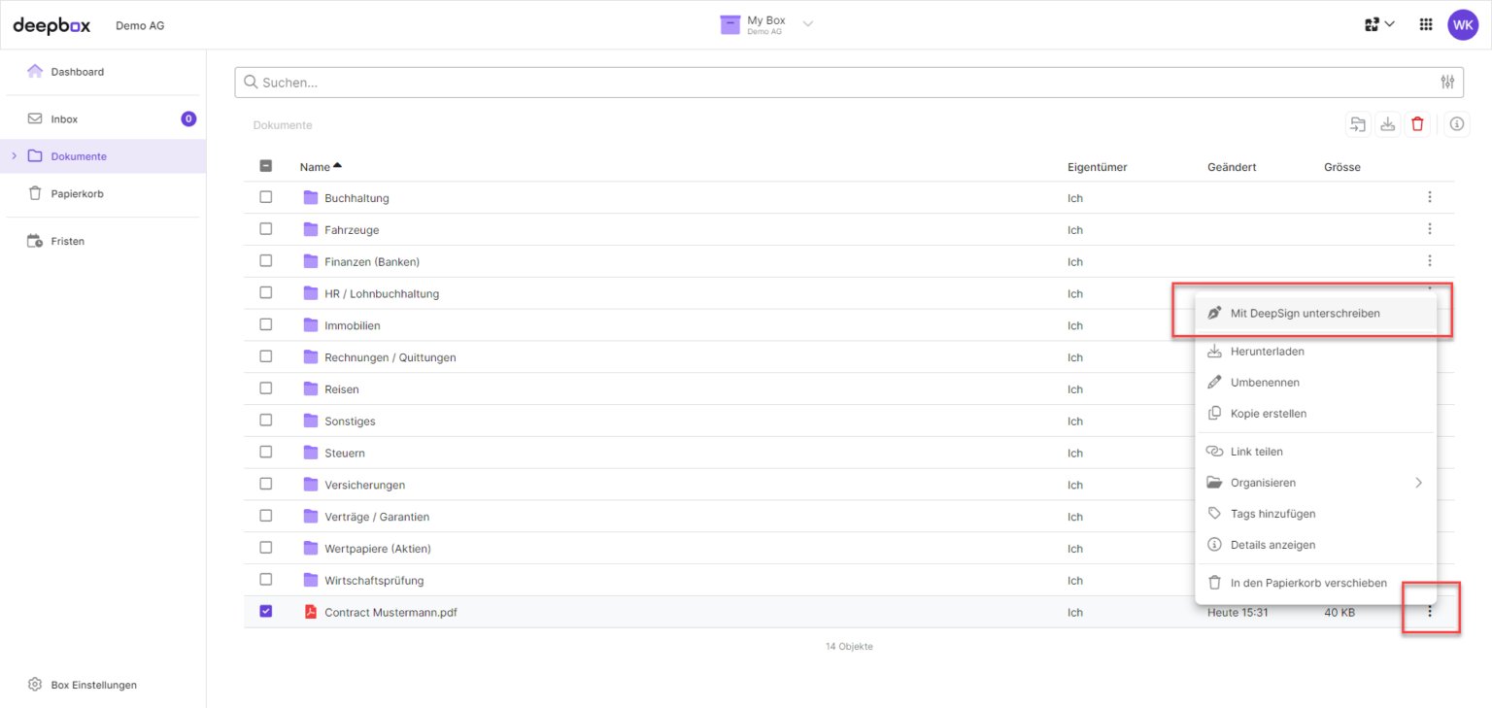Open the info details icon in toolbar

[1456, 124]
